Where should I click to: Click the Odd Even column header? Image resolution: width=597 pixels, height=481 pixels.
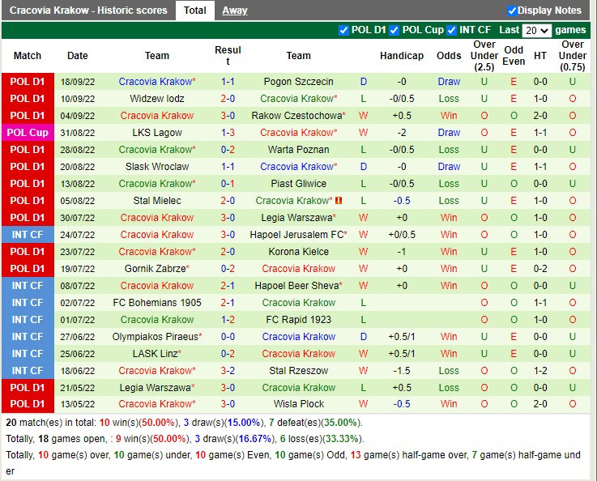tap(514, 56)
